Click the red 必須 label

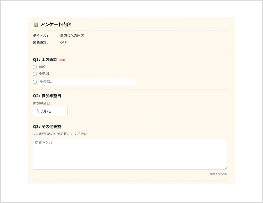tap(62, 60)
